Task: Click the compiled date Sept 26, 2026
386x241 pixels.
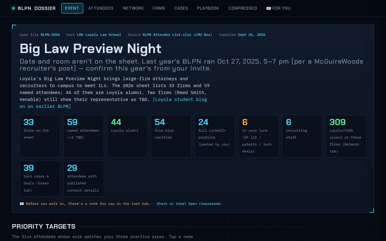Action: coord(252,35)
